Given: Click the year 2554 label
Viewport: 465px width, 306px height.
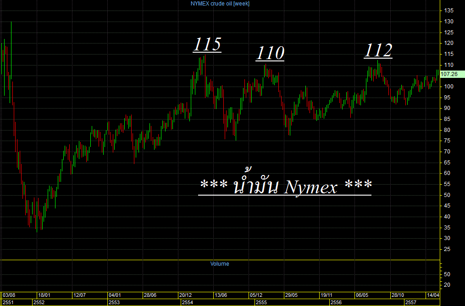Looking at the screenshot, I should click(188, 302).
